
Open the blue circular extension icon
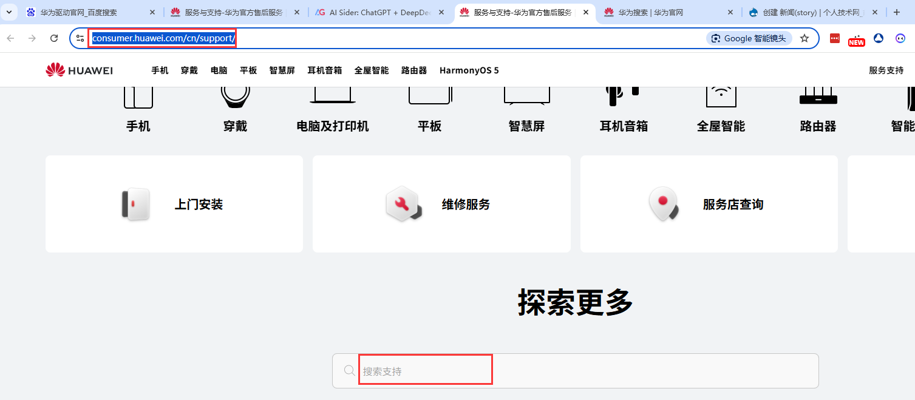tap(879, 38)
